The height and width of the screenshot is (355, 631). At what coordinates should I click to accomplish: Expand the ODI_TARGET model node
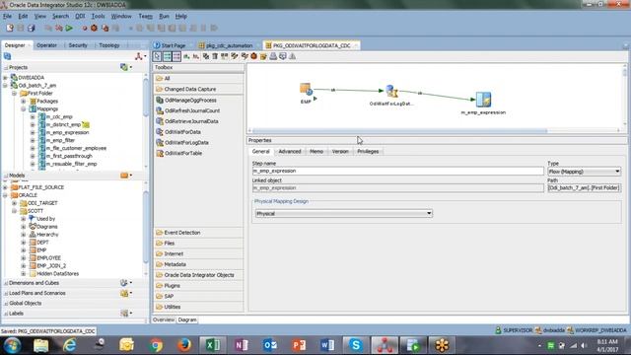click(15, 203)
